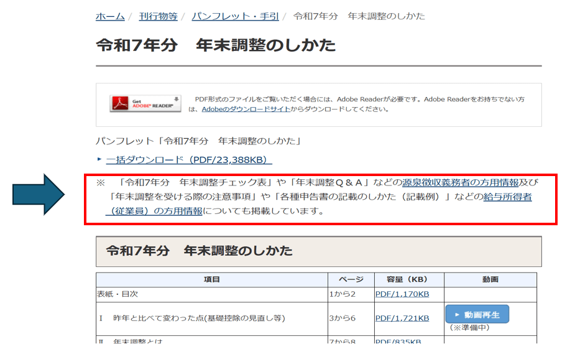This screenshot has width=575, height=359.
Task: Open the PDF/1,170KB file for 表紙・目次
Action: pyautogui.click(x=402, y=294)
